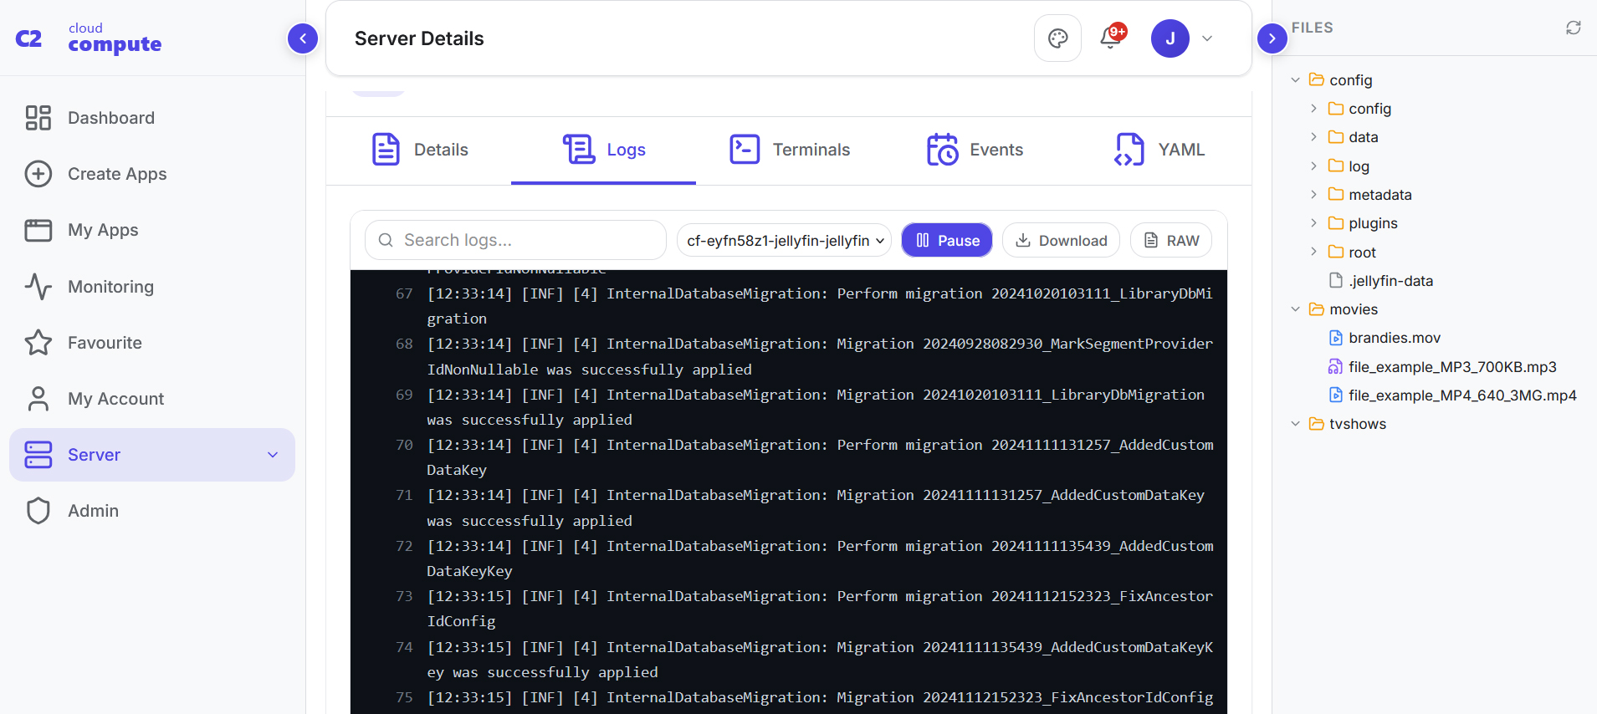The image size is (1597, 714).
Task: Click the Logs tab scroll icon
Action: pos(578,150)
